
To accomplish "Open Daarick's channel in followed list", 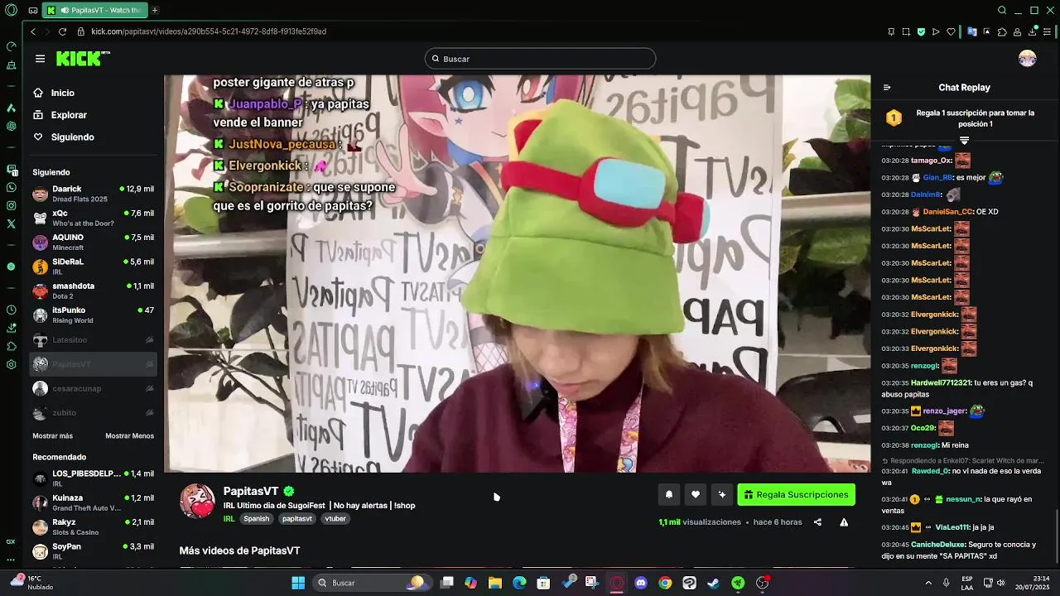I will coord(94,194).
